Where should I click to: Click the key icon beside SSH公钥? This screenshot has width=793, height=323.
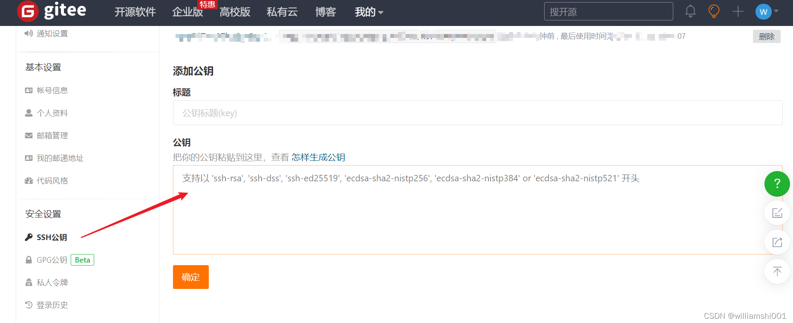(29, 237)
